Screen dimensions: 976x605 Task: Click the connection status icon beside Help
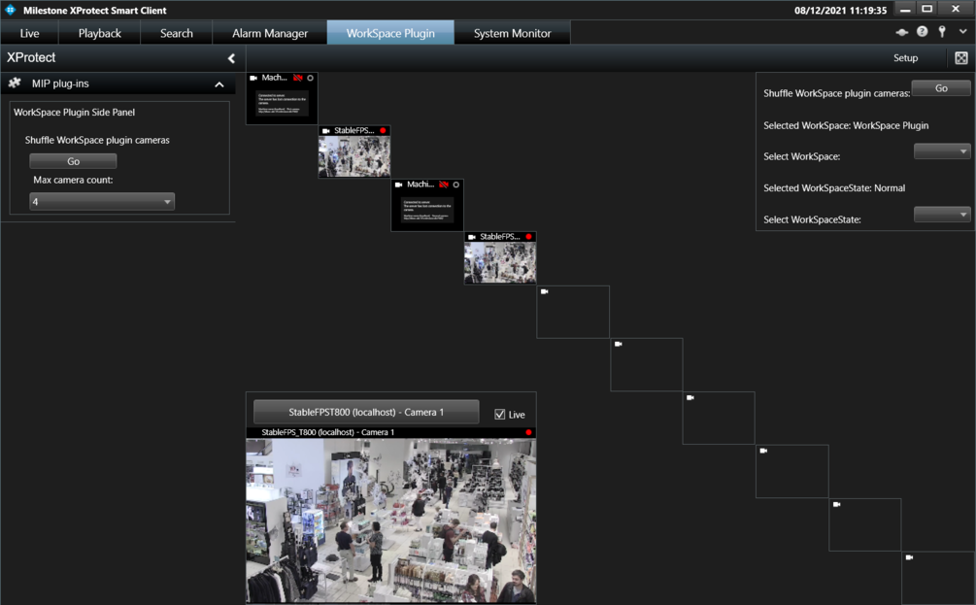coord(902,32)
